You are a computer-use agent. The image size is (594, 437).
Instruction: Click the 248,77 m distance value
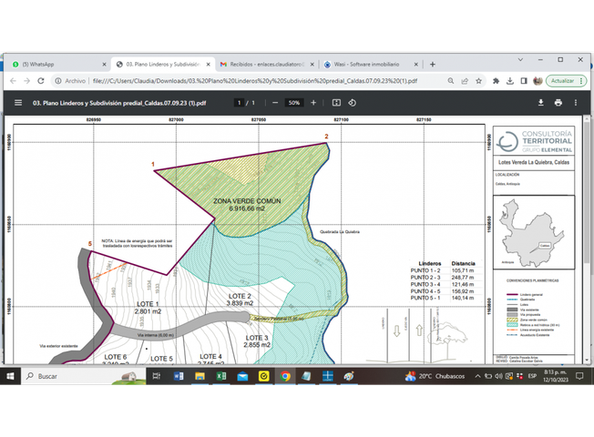[463, 277]
